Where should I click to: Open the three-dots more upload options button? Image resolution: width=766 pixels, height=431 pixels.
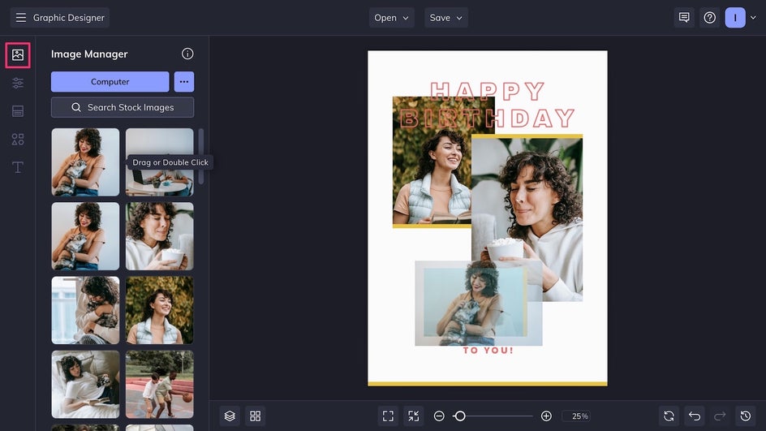(184, 82)
